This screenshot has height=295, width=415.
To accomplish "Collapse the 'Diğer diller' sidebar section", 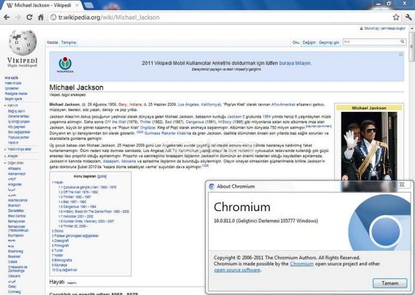I will (14, 163).
